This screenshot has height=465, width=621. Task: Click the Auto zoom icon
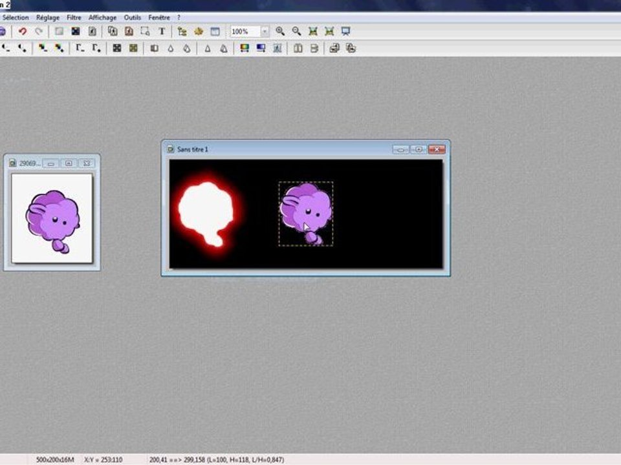coord(329,31)
